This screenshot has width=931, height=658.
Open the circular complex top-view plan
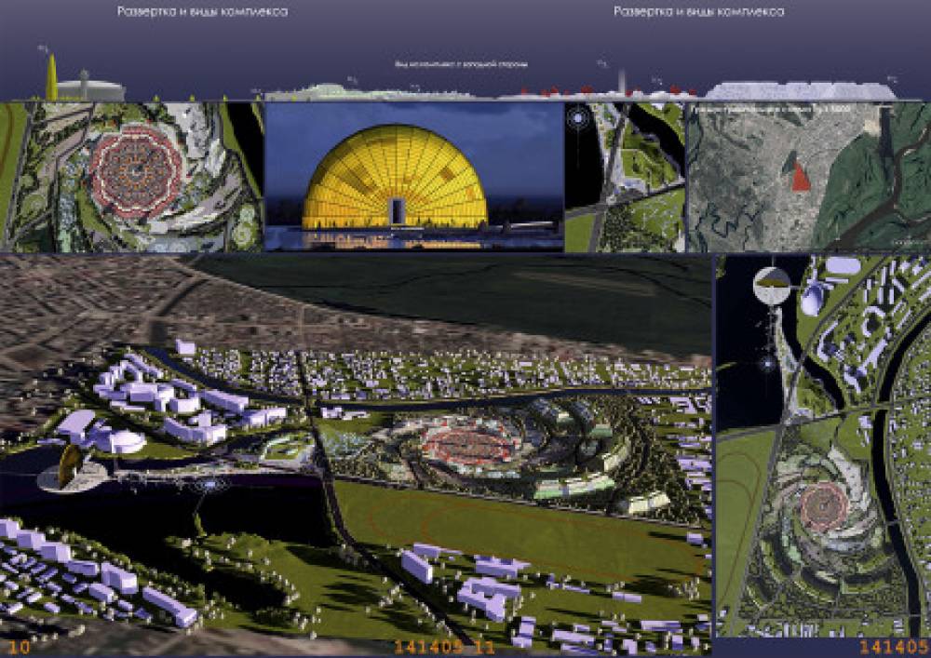click(x=133, y=175)
